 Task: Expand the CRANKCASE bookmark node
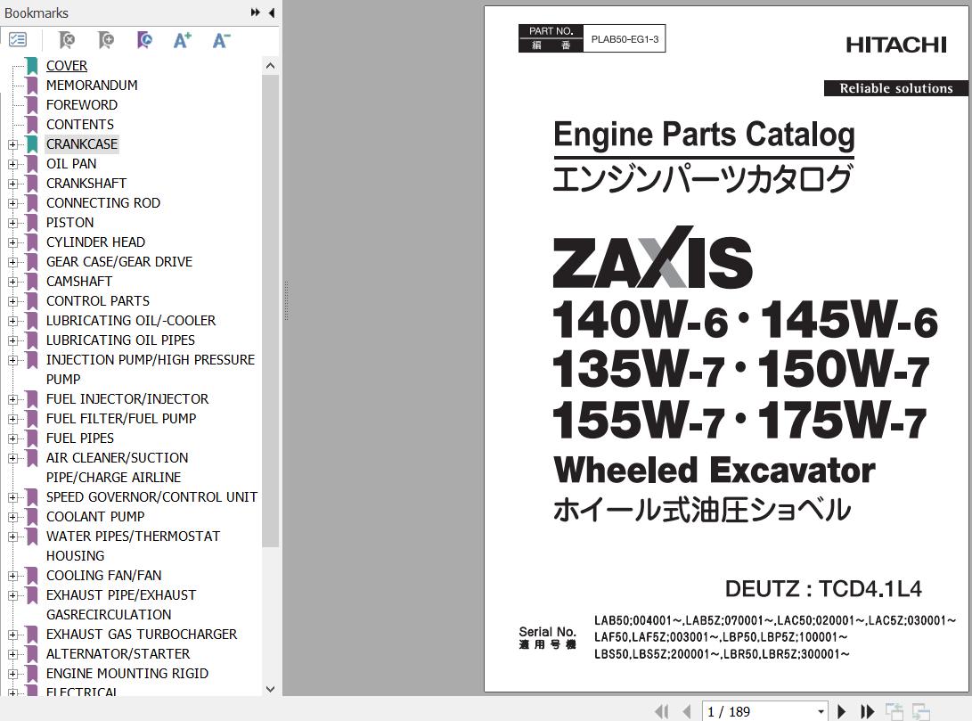(x=12, y=144)
